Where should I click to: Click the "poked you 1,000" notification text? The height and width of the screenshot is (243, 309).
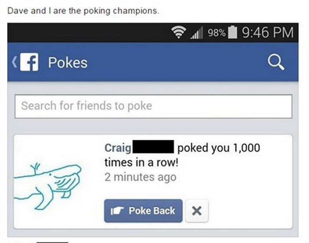tap(219, 148)
